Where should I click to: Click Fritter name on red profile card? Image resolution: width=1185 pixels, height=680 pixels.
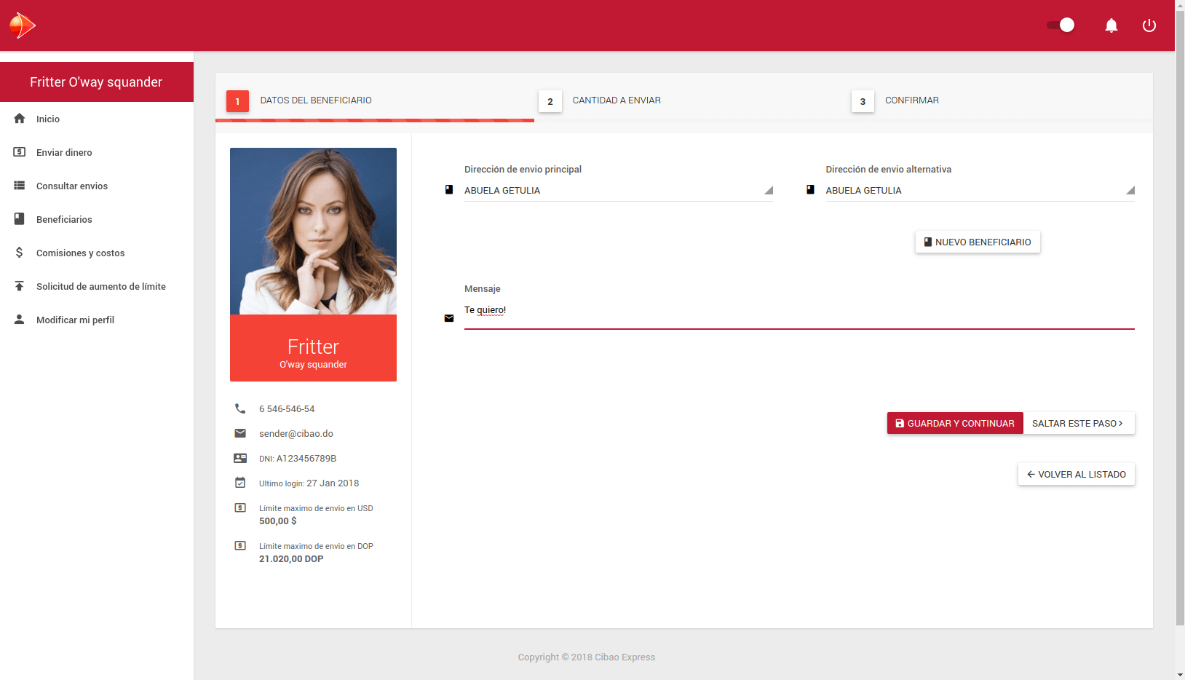[x=313, y=347]
